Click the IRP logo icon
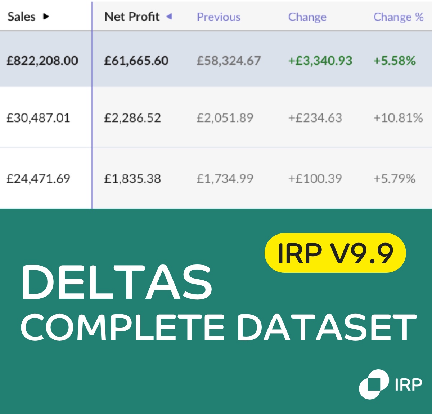The width and height of the screenshot is (432, 414). tap(374, 384)
